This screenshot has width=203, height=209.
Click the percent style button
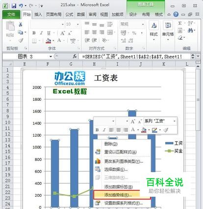(x=134, y=33)
